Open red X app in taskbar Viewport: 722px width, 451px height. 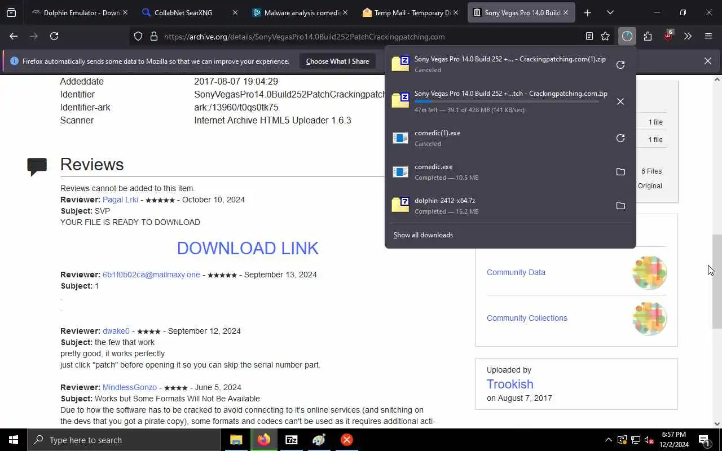tap(347, 440)
